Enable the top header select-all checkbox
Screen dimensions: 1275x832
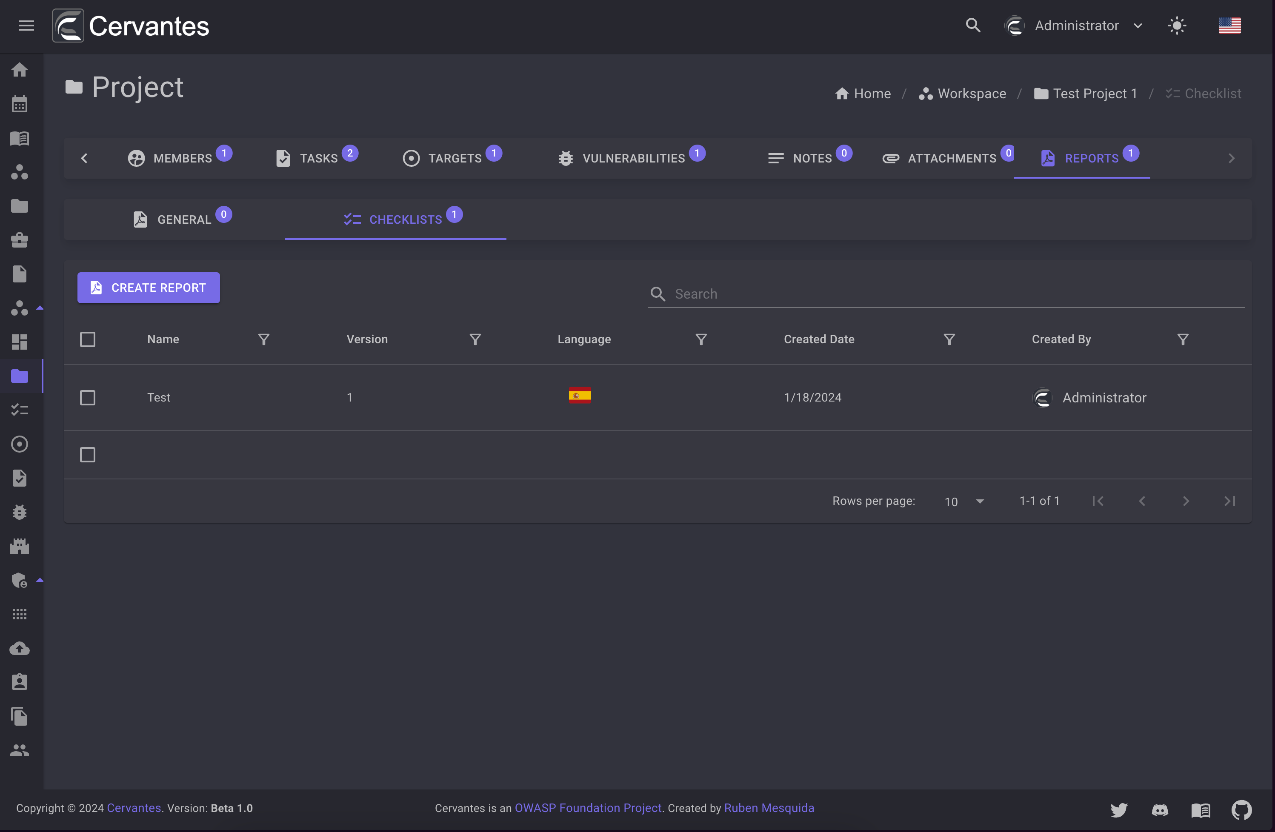pyautogui.click(x=87, y=339)
